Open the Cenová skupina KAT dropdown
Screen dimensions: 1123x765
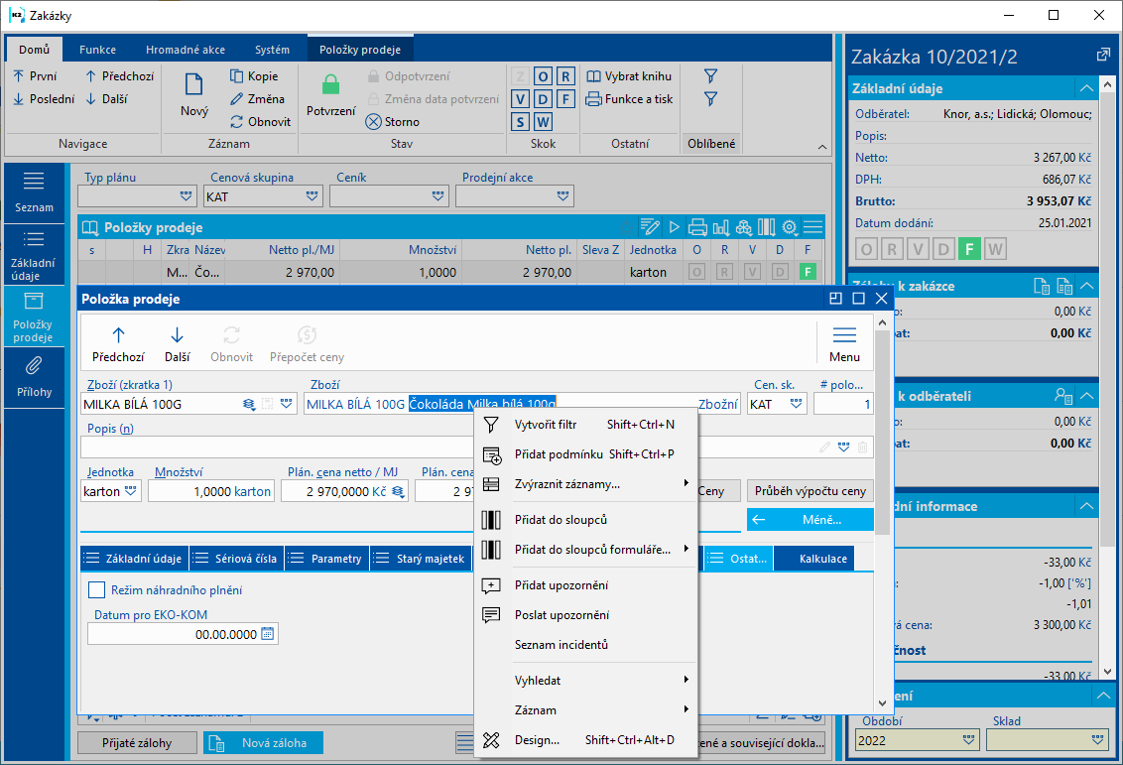point(312,196)
